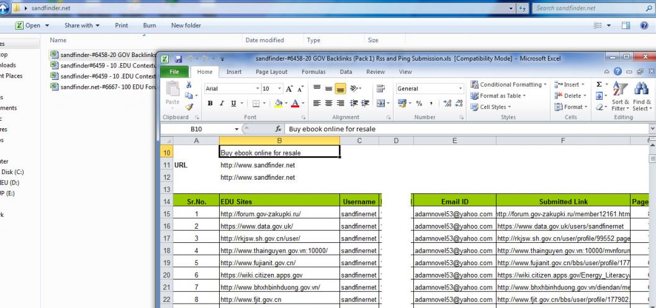Click Increase Indent icon
Viewport: 656px width, 308px height.
click(x=365, y=103)
